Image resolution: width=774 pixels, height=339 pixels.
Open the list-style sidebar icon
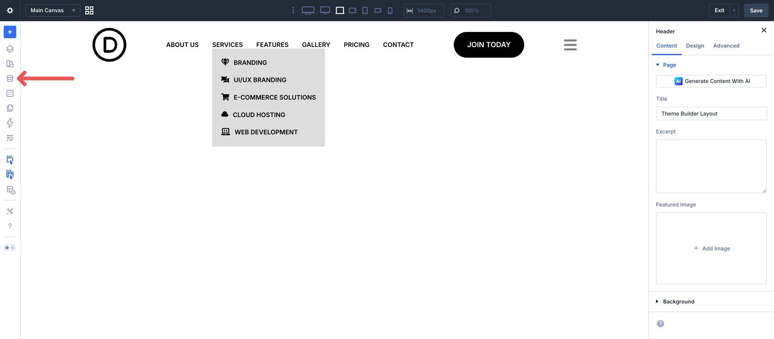click(x=10, y=138)
